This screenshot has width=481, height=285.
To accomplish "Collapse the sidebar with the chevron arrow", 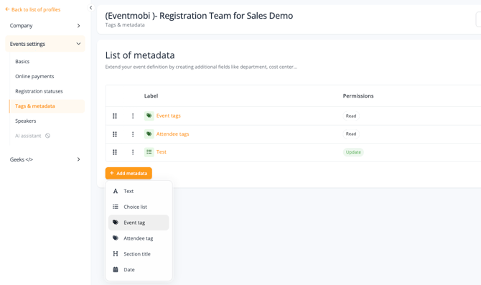I will click(90, 8).
